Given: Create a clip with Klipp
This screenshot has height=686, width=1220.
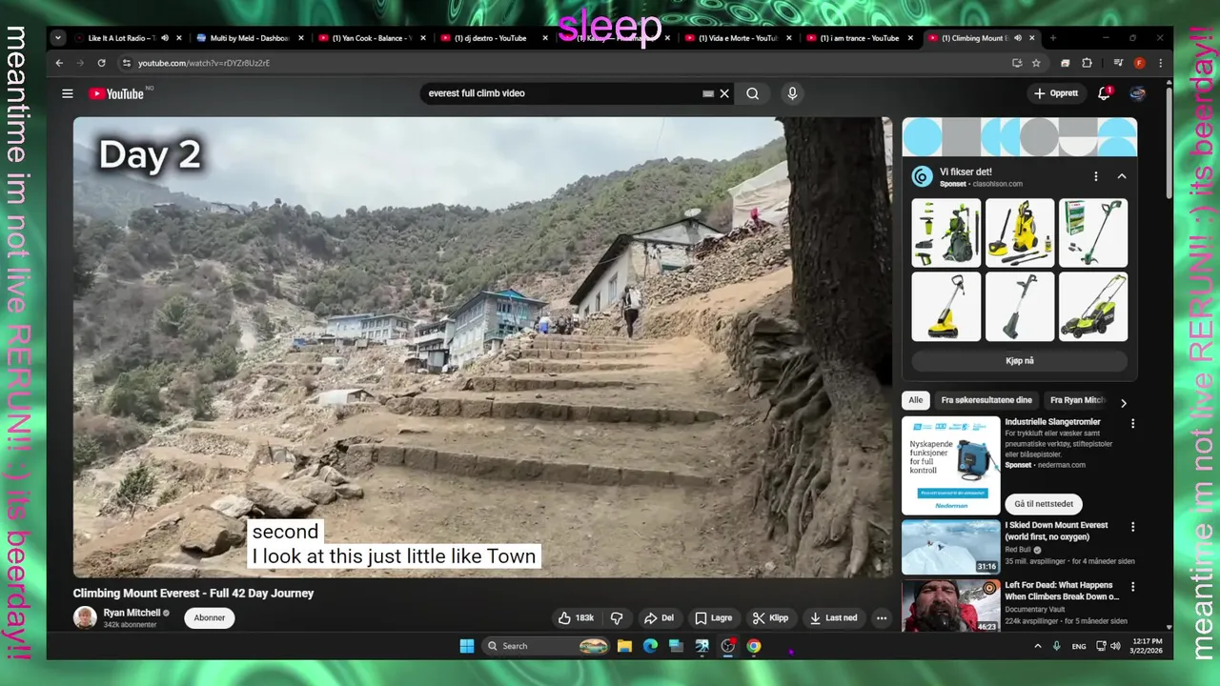Looking at the screenshot, I should click(x=770, y=618).
